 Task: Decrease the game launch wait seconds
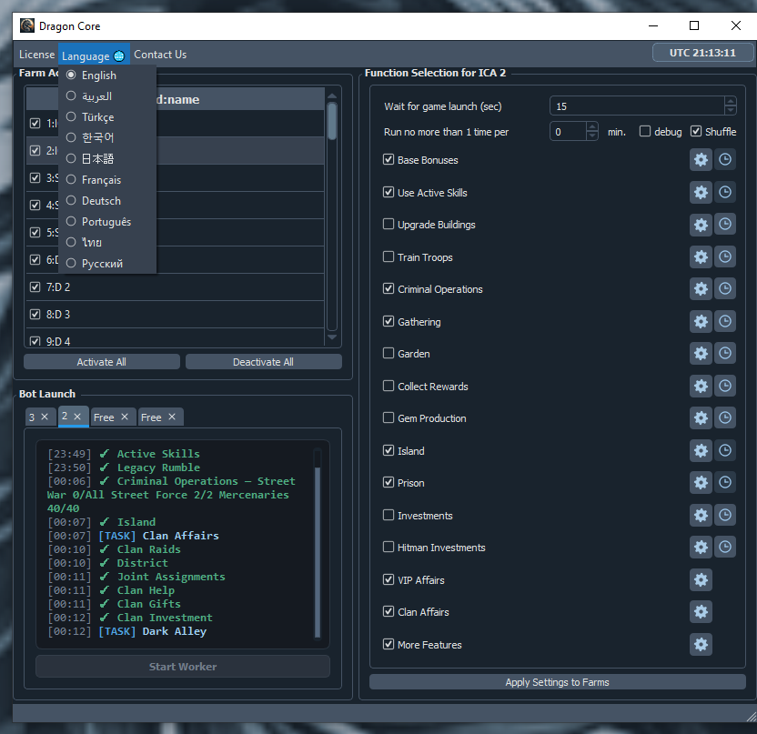click(x=731, y=110)
